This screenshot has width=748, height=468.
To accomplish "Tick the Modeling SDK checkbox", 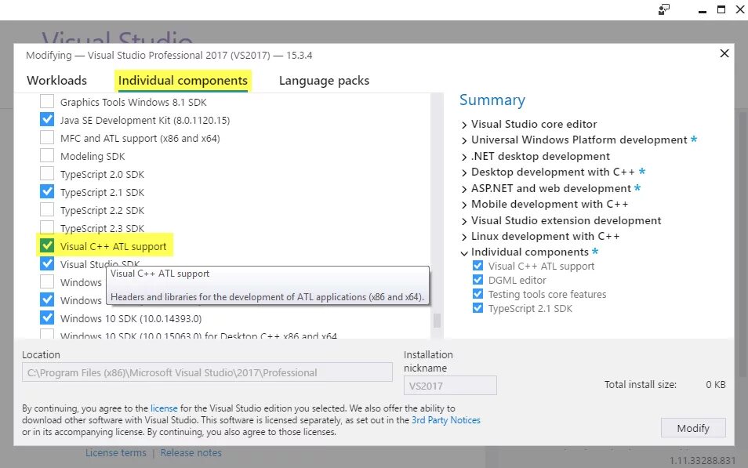I will (x=47, y=155).
